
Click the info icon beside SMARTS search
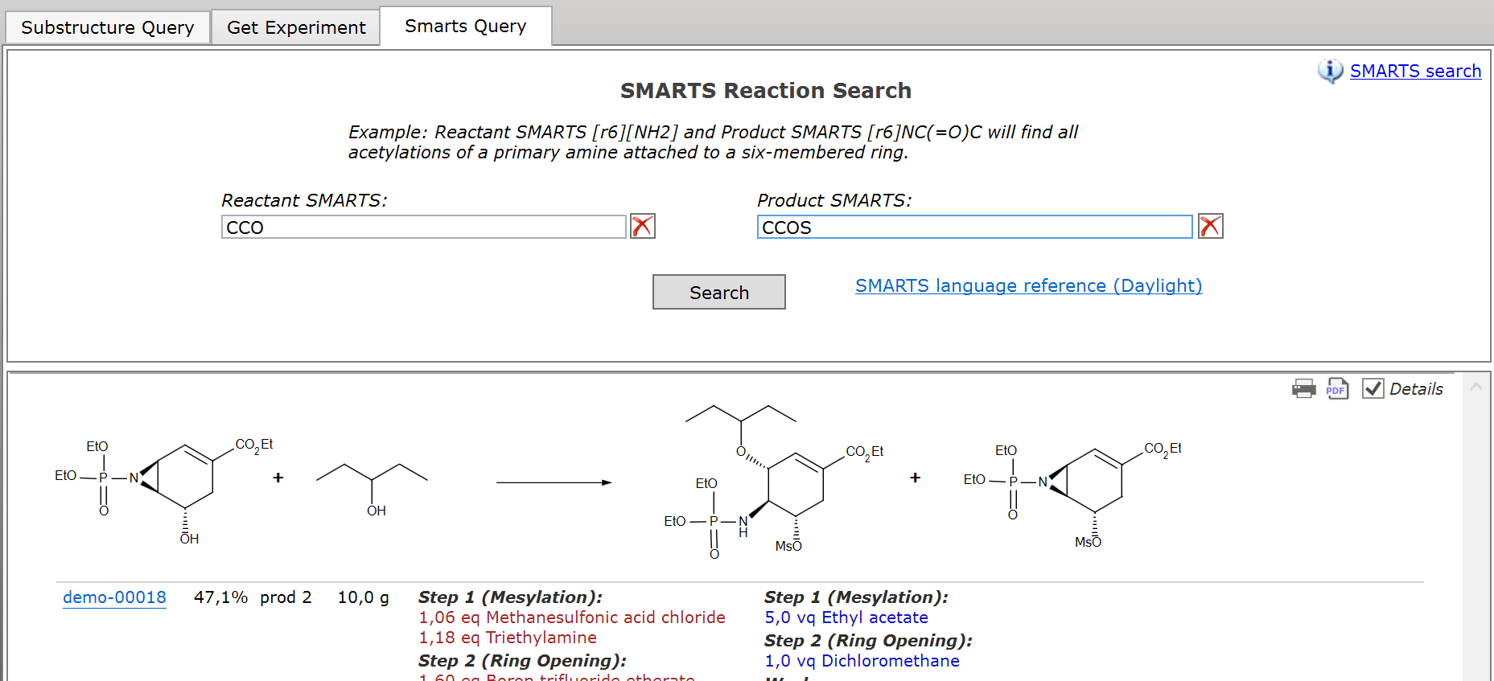click(1330, 71)
